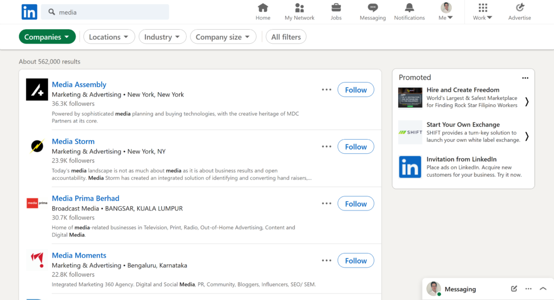Viewport: 554px width, 300px height.
Task: Open the Media Assembly company link
Action: (x=79, y=85)
